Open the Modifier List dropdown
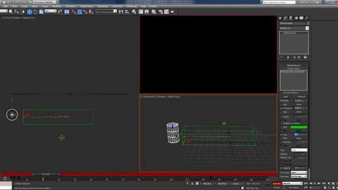 coord(307,28)
